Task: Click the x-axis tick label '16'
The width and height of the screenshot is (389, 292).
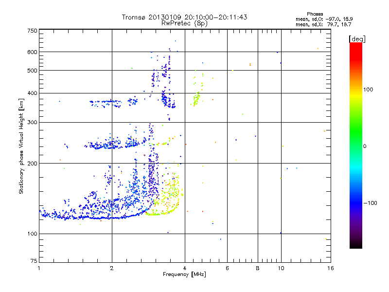Action: pyautogui.click(x=331, y=268)
